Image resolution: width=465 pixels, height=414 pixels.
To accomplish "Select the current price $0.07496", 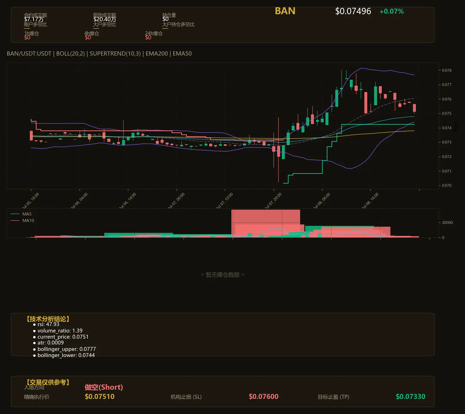I will 353,11.
